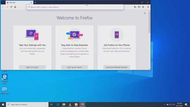Open the taskbar clock and date

[x=179, y=104]
